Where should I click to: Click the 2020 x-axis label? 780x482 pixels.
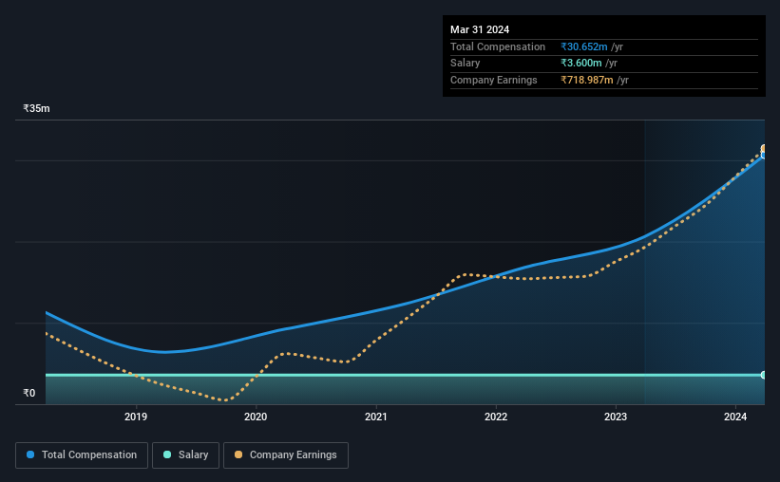[x=256, y=417]
